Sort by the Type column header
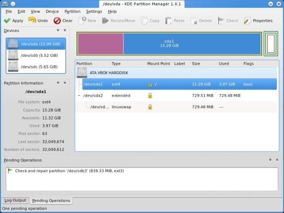 tap(116, 63)
